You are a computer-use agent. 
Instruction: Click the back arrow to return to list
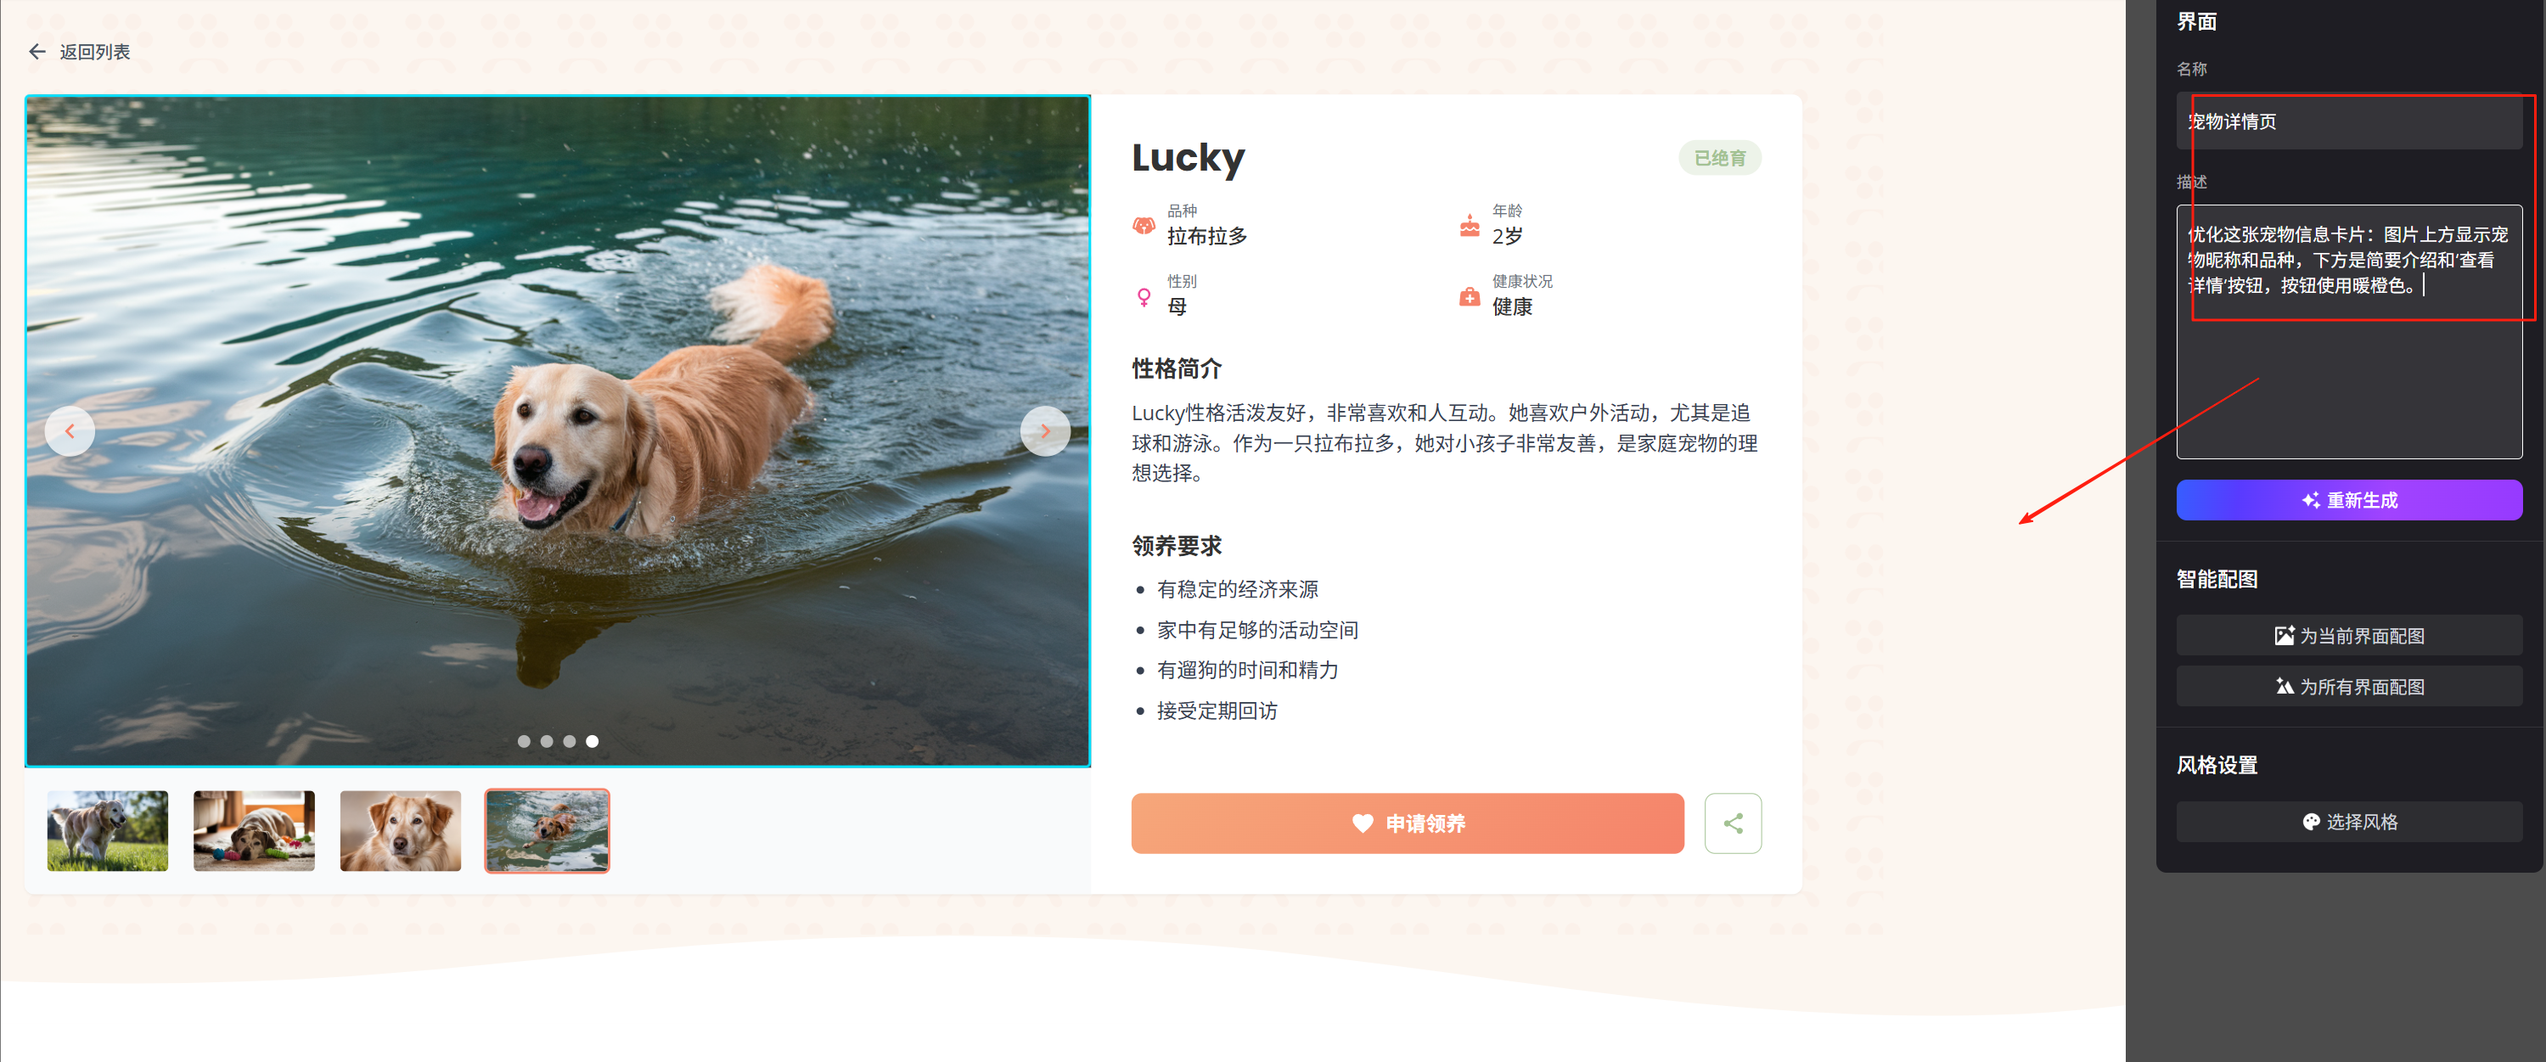pyautogui.click(x=37, y=52)
